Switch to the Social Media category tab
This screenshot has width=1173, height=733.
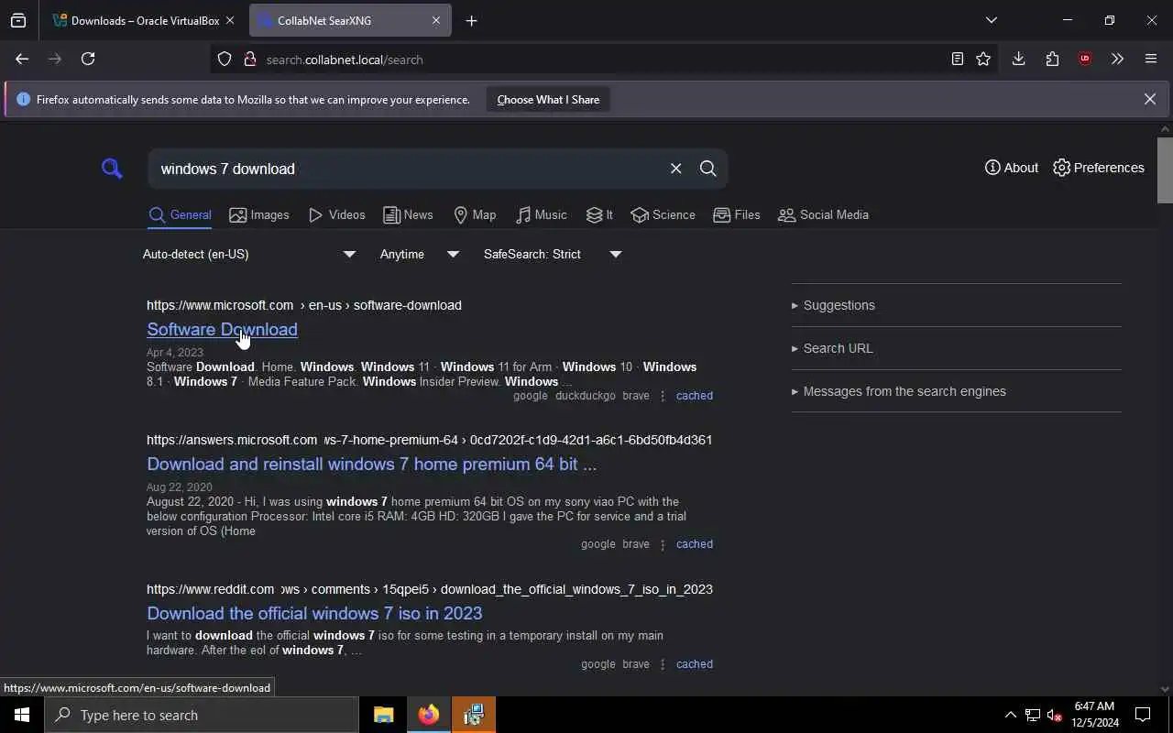click(x=823, y=215)
